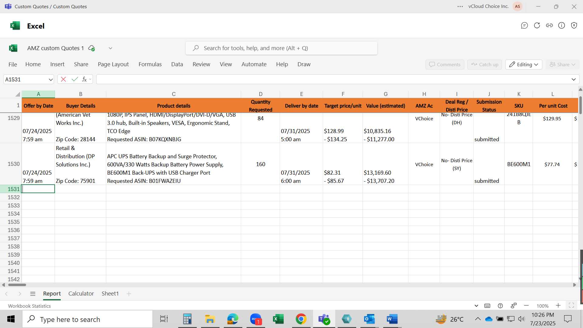Select cell with SKU BE600M1

pyautogui.click(x=519, y=164)
